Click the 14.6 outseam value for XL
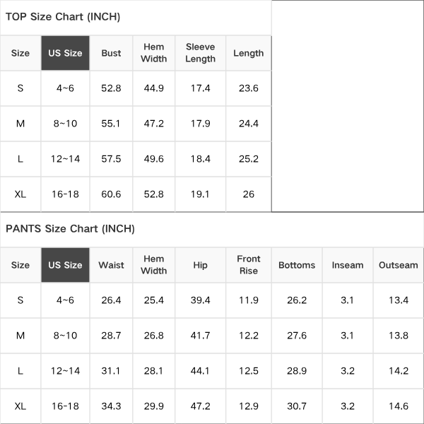This screenshot has height=424, width=424. [x=399, y=406]
